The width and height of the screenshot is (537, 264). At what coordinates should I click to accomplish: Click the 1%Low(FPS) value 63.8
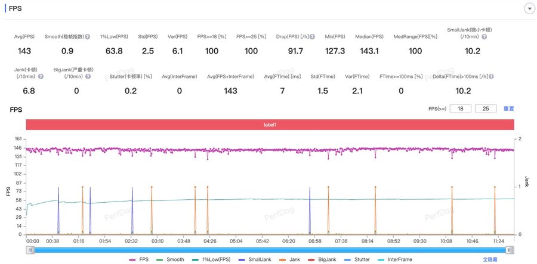[x=114, y=51]
